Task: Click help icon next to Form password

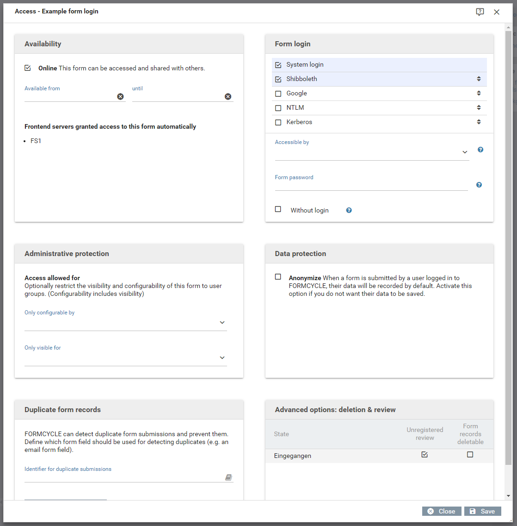Action: [x=479, y=185]
